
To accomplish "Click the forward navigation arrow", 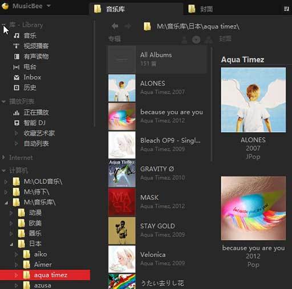I will pyautogui.click(x=128, y=26).
